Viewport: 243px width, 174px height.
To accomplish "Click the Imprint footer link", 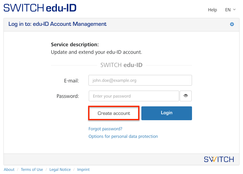I will click(83, 170).
